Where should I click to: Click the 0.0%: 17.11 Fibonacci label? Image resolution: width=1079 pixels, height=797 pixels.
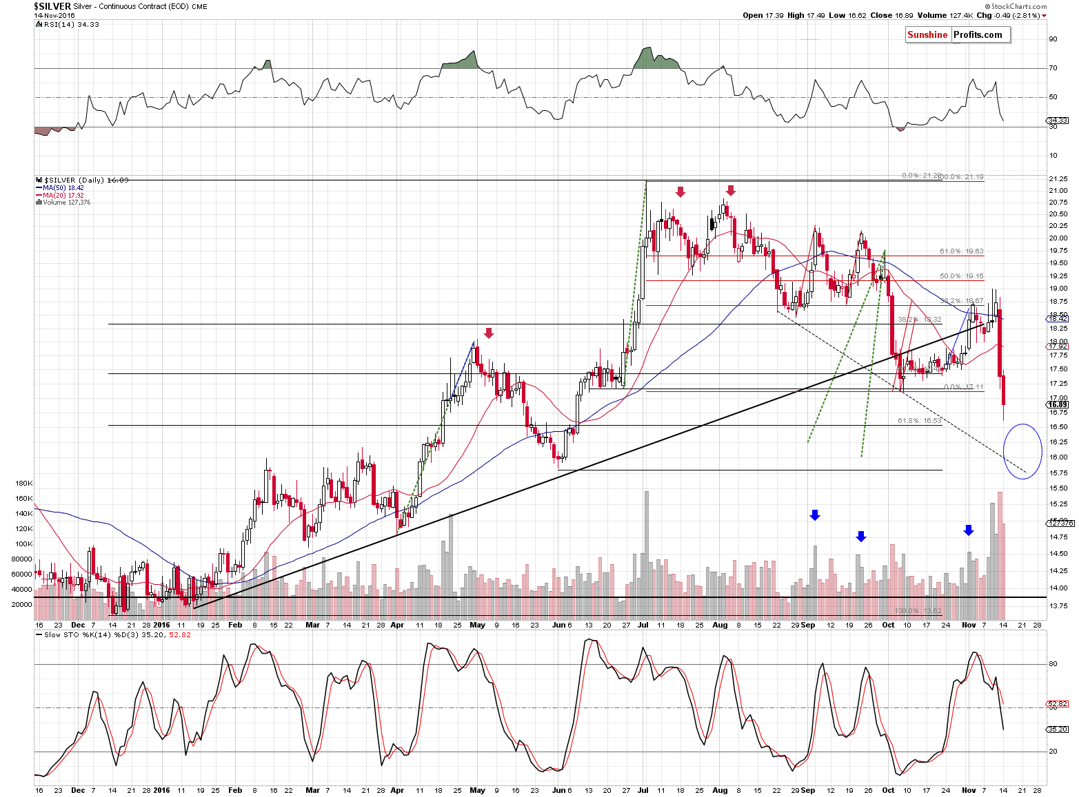click(964, 387)
